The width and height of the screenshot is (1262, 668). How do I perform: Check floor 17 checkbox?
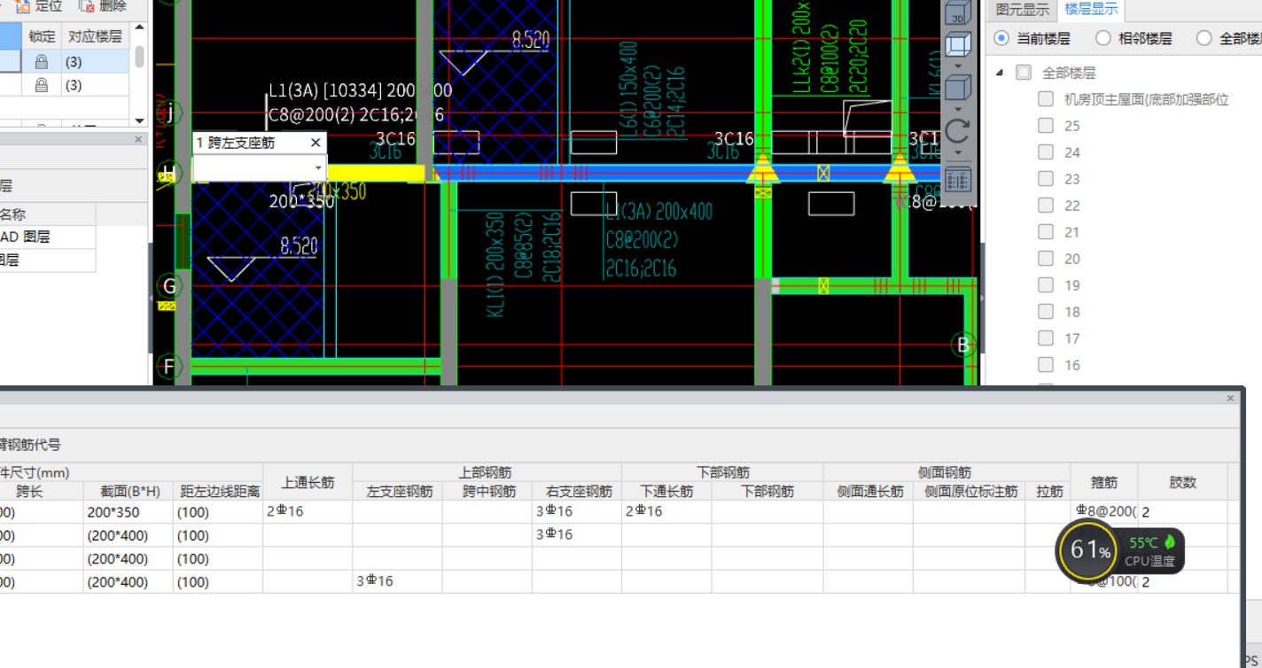coord(1046,338)
